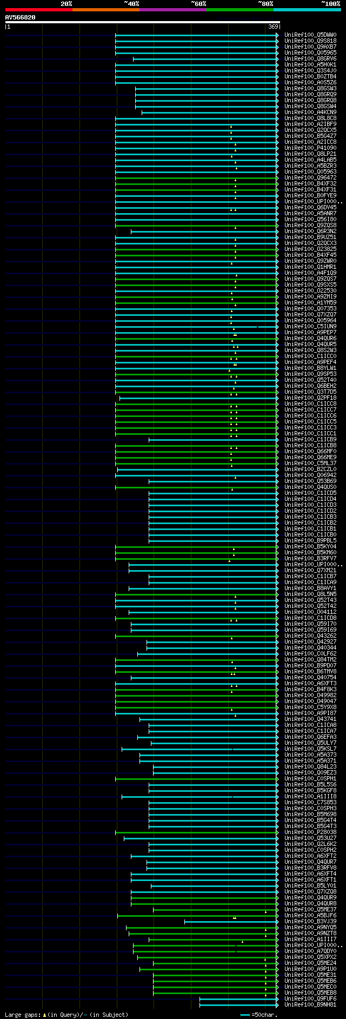Select hit label UniRef100_Q8S2W3
Viewport: 346px width, 1019px height.
310,350
